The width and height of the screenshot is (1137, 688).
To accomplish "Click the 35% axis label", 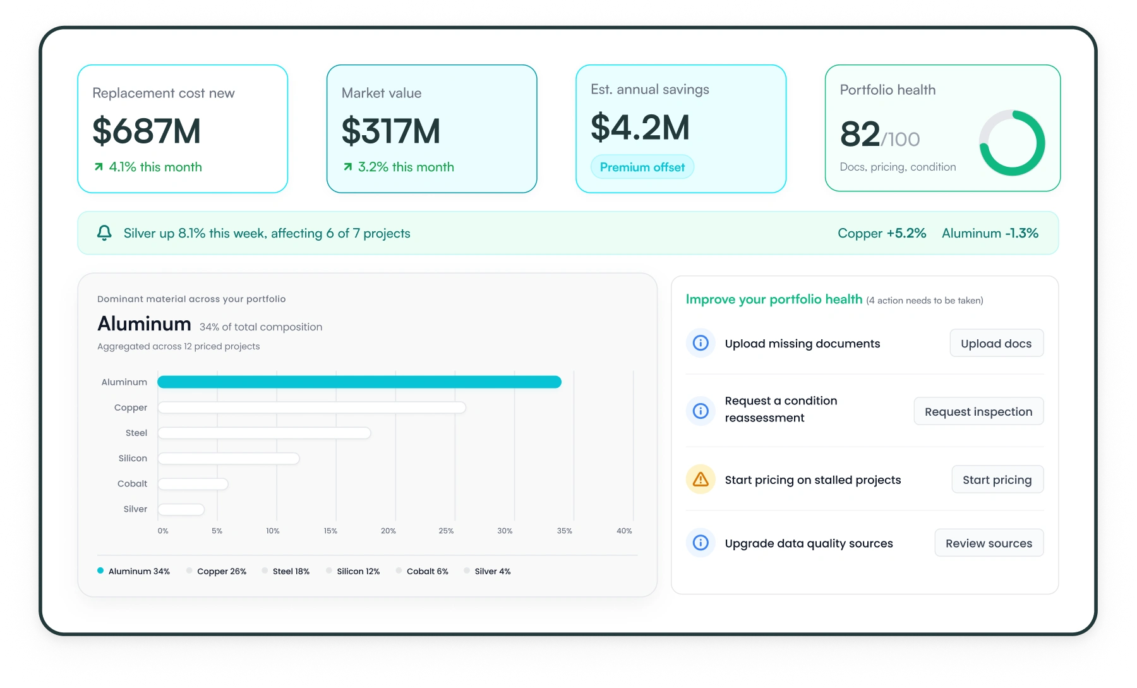I will click(564, 531).
